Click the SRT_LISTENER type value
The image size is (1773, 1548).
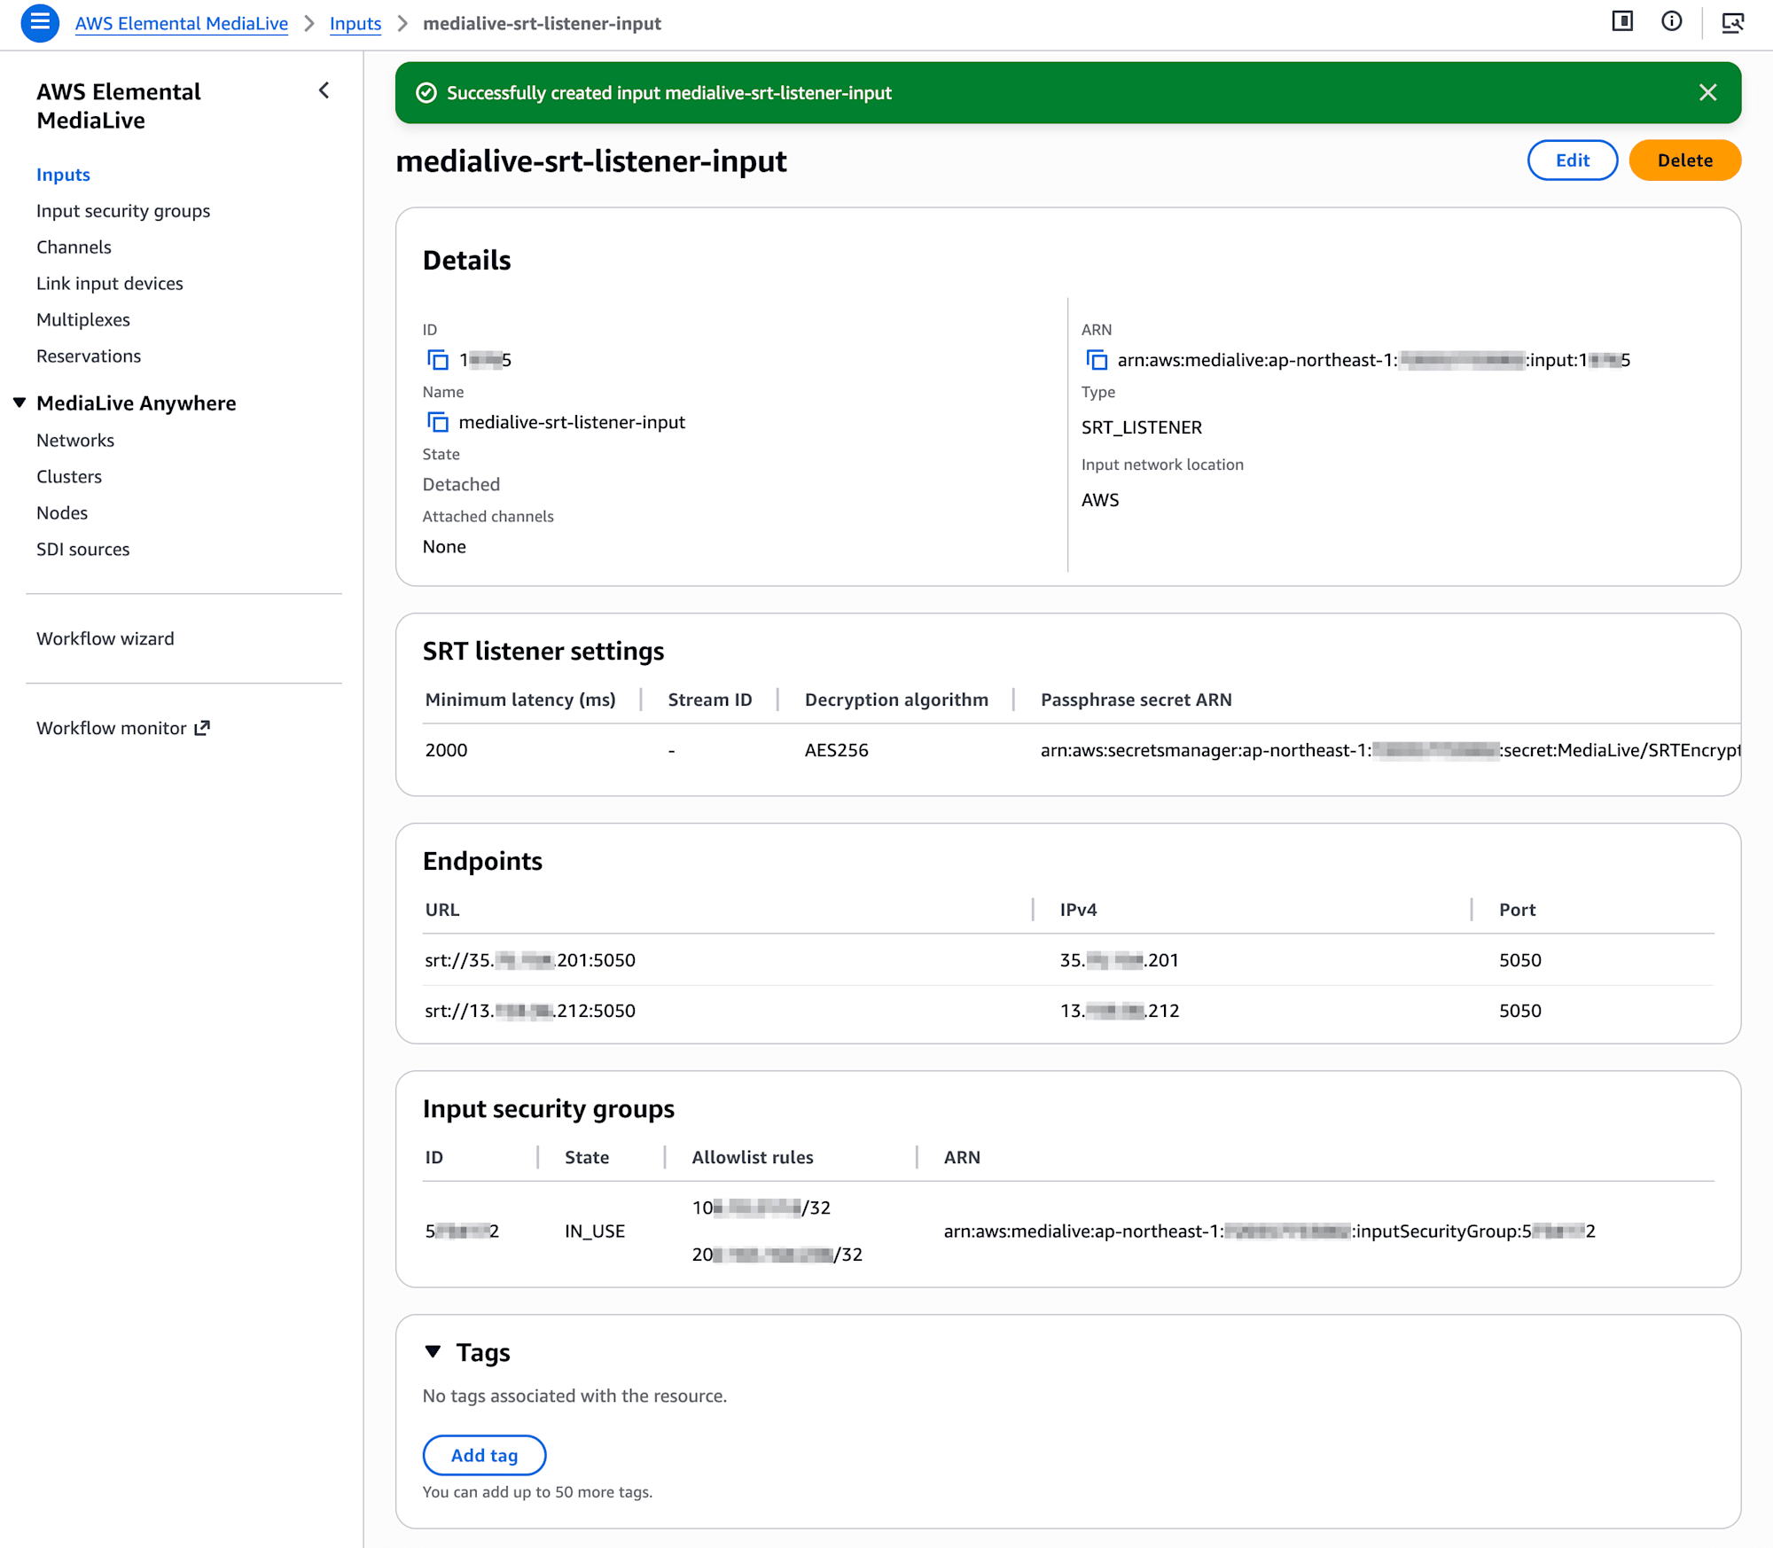pos(1142,427)
